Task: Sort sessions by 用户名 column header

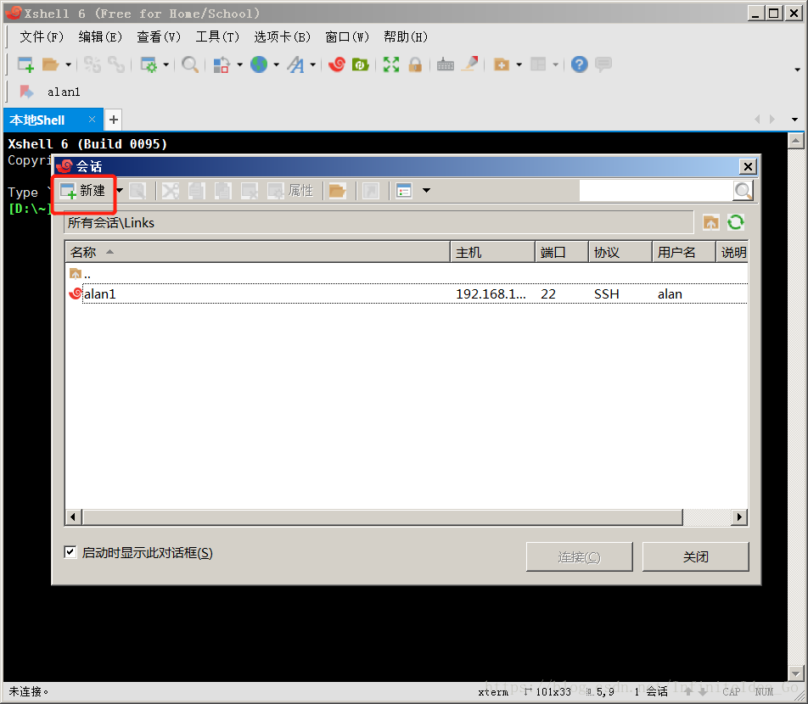Action: pos(684,252)
